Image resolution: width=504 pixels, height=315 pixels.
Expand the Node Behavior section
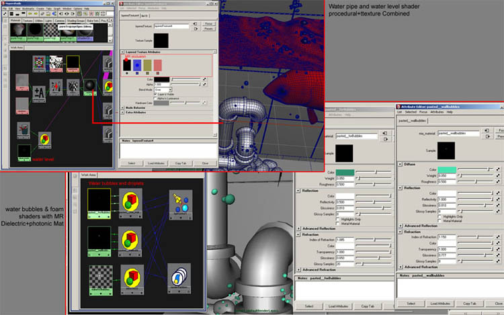(122, 108)
